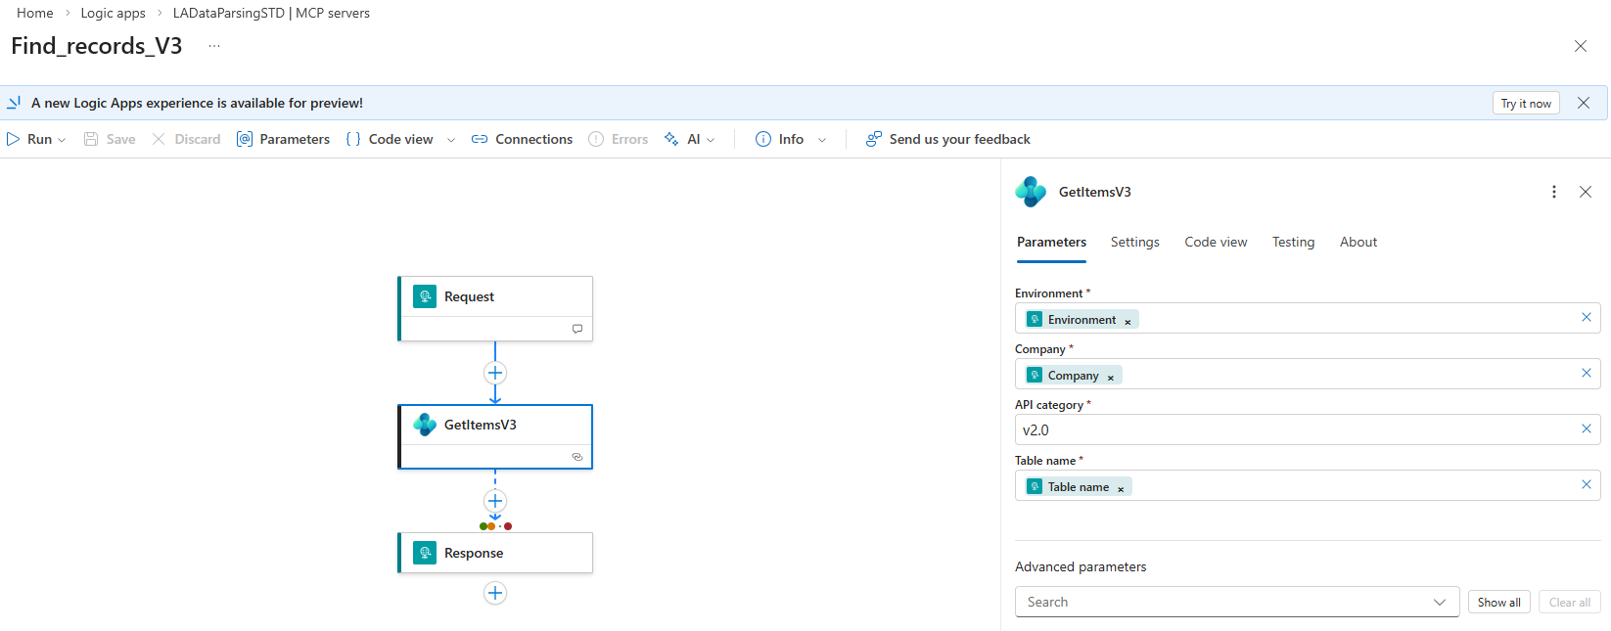
Task: Click the Send us your feedback icon
Action: coord(874,139)
